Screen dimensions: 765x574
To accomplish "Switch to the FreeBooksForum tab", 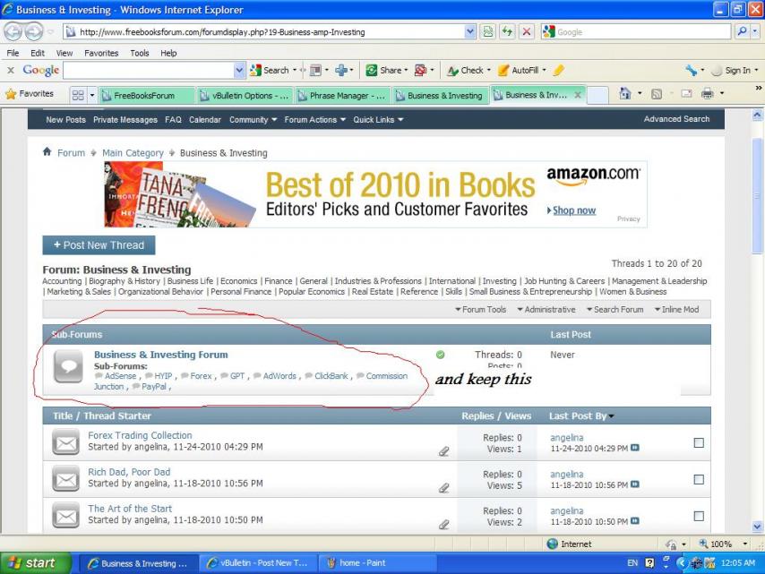I will pos(146,96).
